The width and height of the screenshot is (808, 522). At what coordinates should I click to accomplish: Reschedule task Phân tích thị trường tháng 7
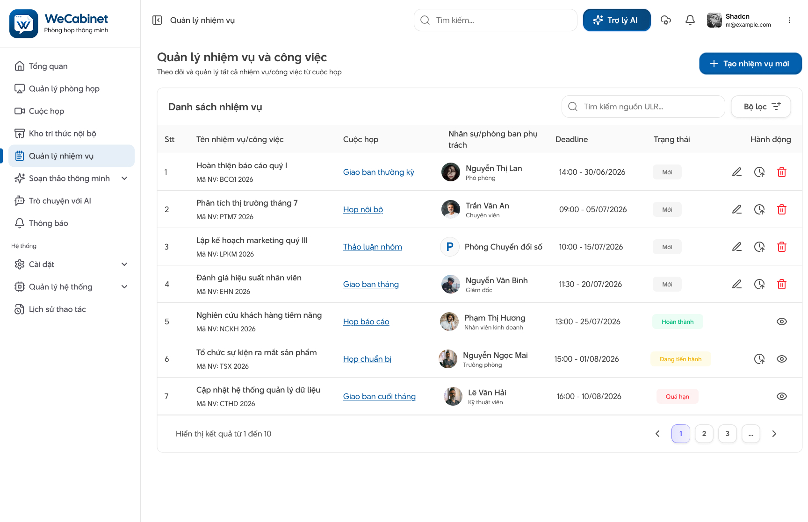[x=759, y=209]
